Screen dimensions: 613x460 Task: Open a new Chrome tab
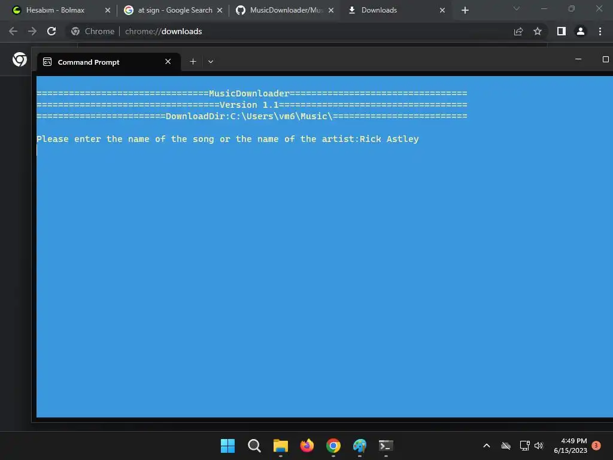click(465, 10)
